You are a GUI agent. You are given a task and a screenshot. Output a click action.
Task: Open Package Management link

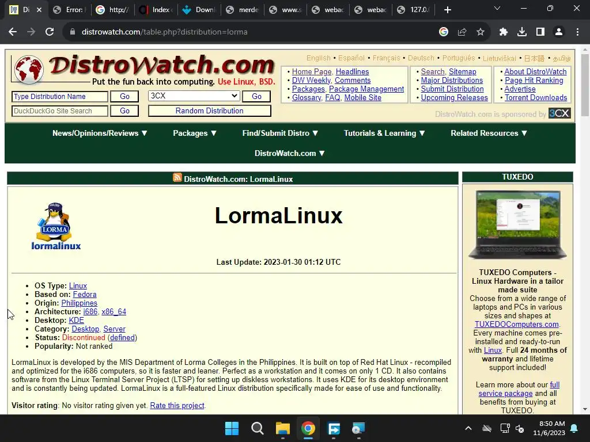[366, 89]
